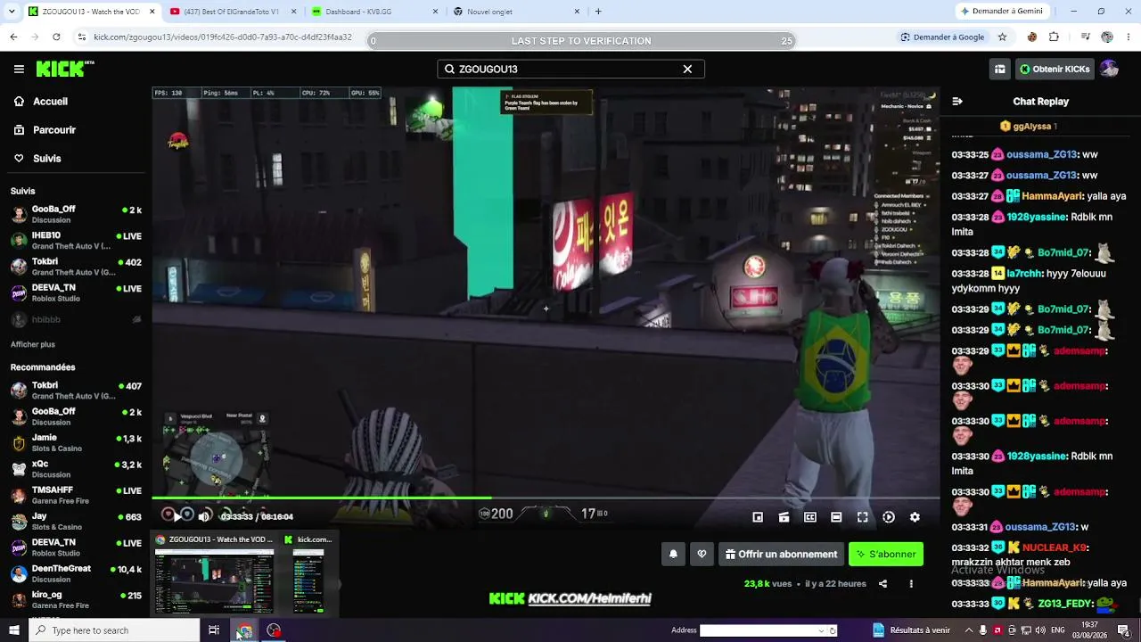Click the Windows taskbar search box

tap(114, 630)
